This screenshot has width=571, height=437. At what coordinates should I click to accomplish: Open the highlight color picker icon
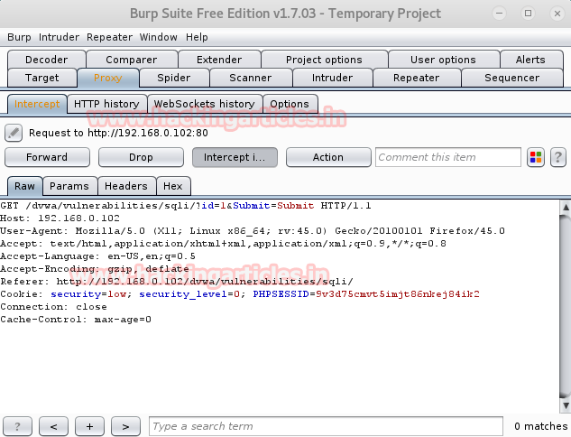tap(535, 157)
